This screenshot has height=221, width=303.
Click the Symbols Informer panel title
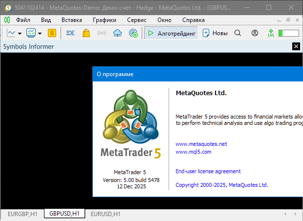29,46
